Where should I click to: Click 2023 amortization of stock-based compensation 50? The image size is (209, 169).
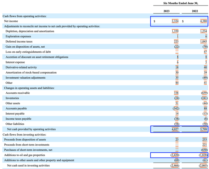pyautogui.click(x=177, y=72)
